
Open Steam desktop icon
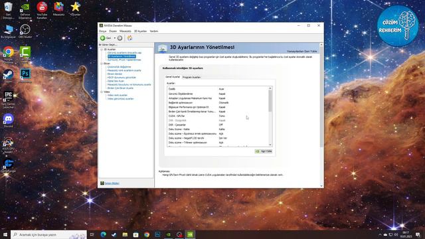[8, 76]
